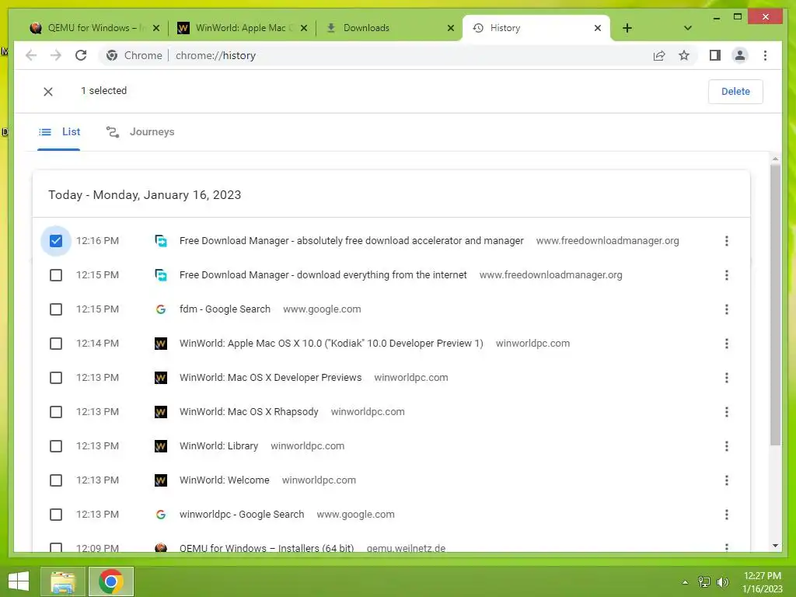Click the network icon in system tray
Viewport: 796px width, 597px height.
click(704, 581)
